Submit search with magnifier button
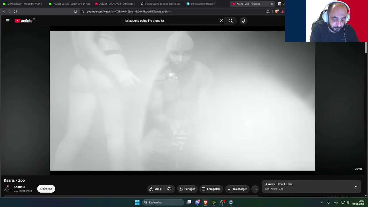This screenshot has width=368, height=207. 231,21
